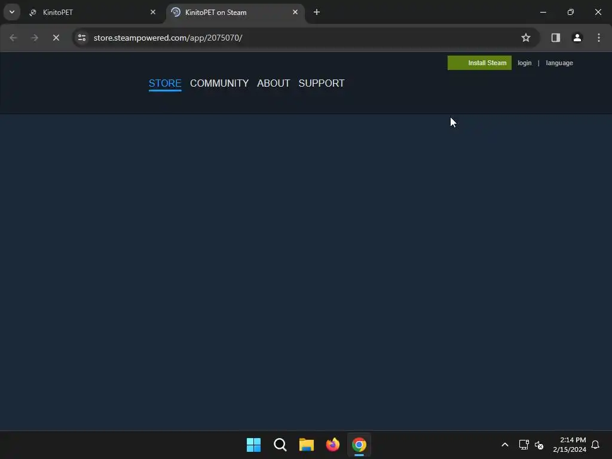
Task: Open the Windows Start menu
Action: [x=253, y=445]
